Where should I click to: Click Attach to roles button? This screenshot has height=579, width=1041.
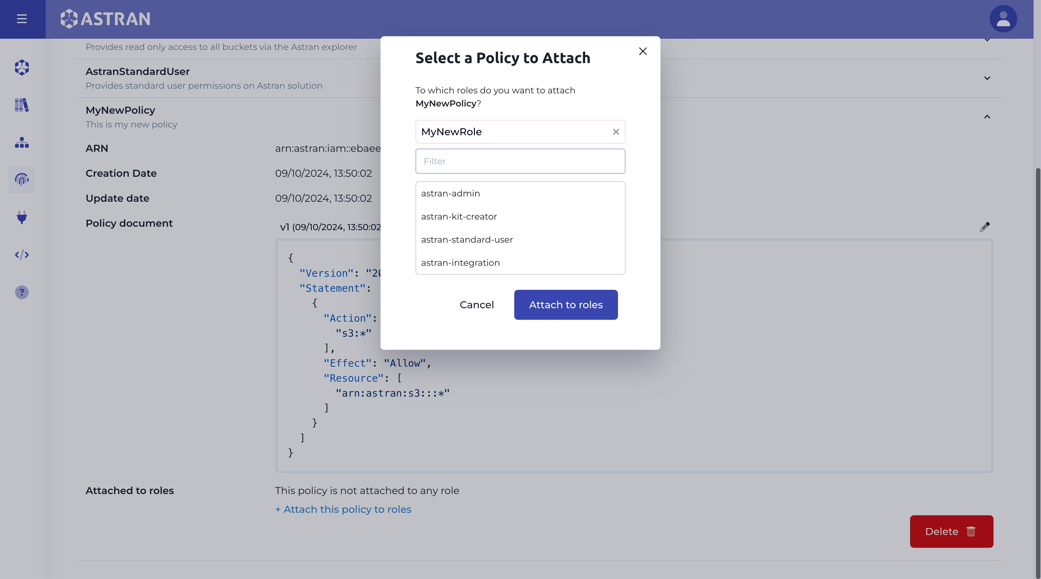(566, 304)
